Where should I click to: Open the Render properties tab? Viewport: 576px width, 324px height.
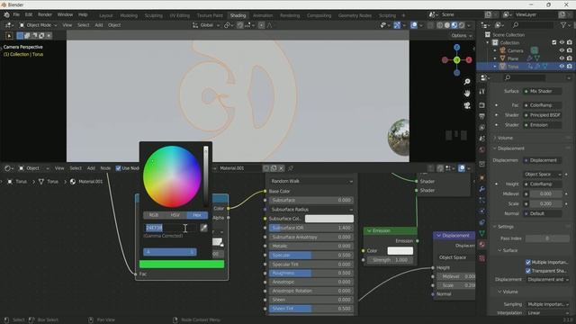point(482,105)
